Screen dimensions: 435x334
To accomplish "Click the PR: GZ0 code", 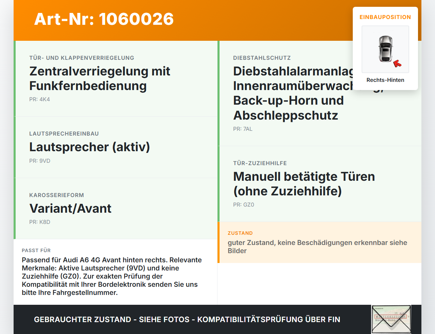I will (244, 205).
